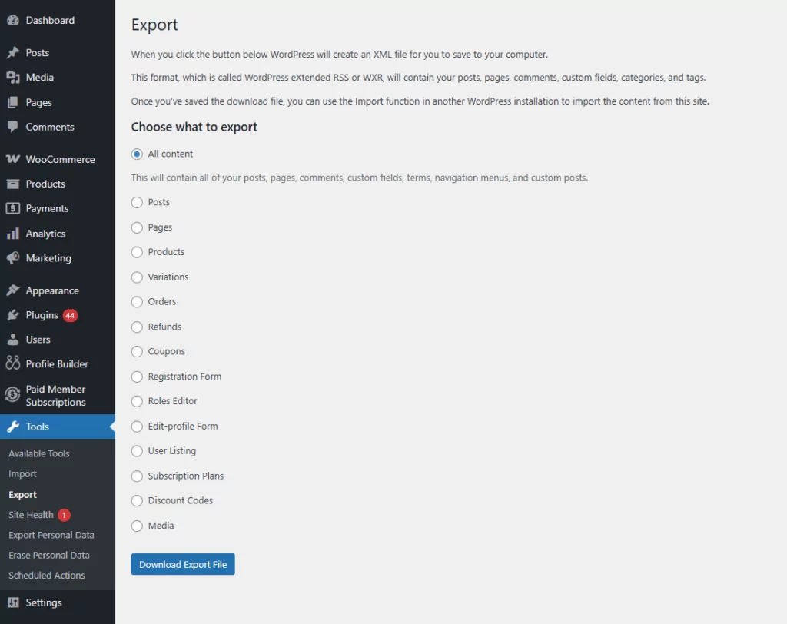Open the Import tools submenu item
The image size is (787, 624).
(23, 474)
